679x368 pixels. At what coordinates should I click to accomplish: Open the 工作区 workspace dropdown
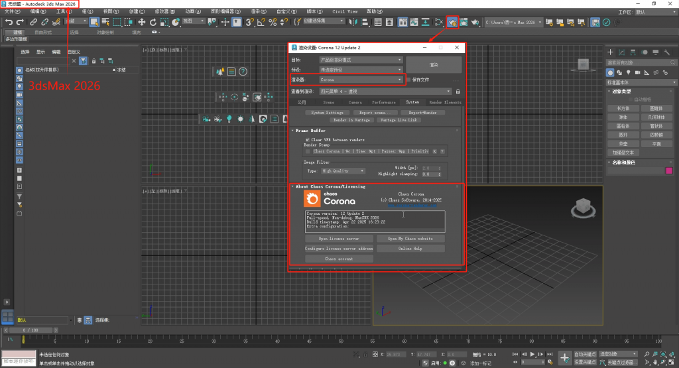tap(654, 12)
